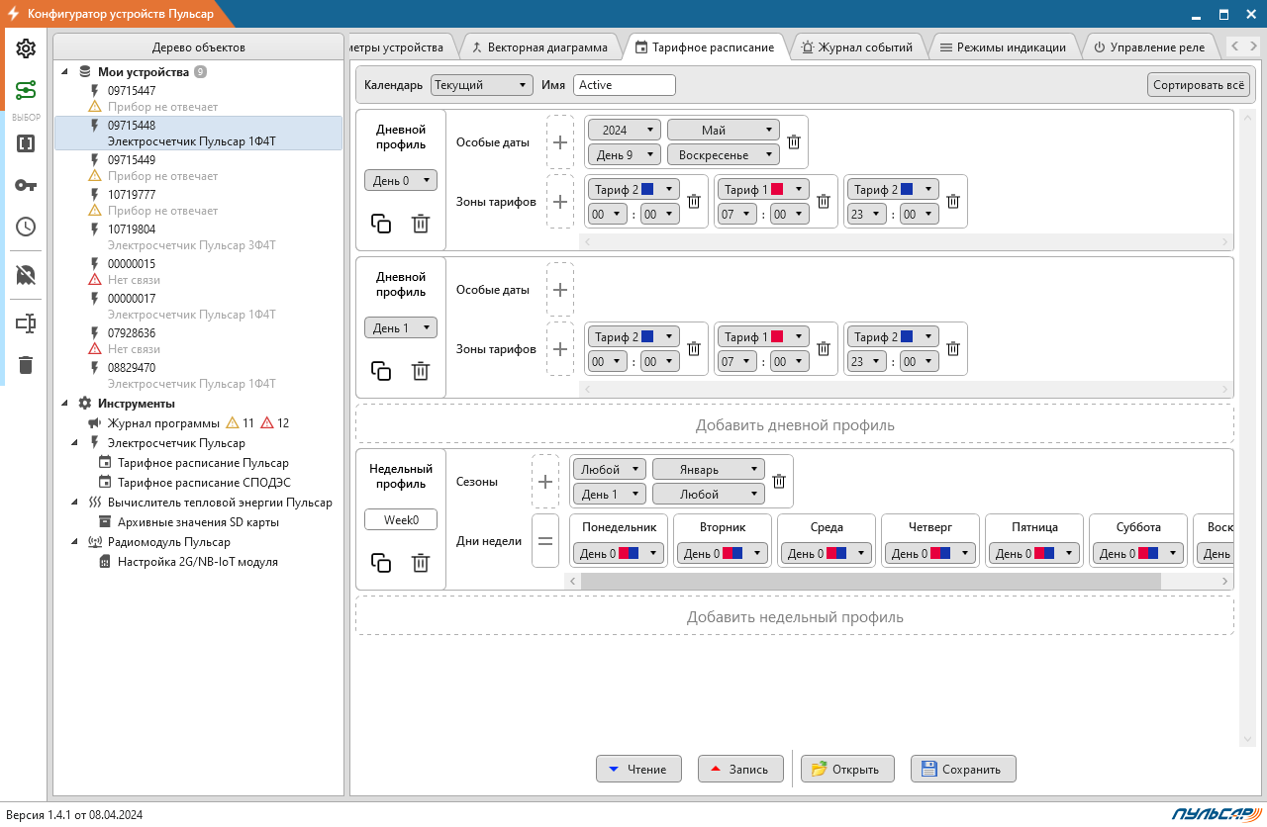1267x827 pixels.
Task: Delete the Январь season entry
Action: click(779, 482)
